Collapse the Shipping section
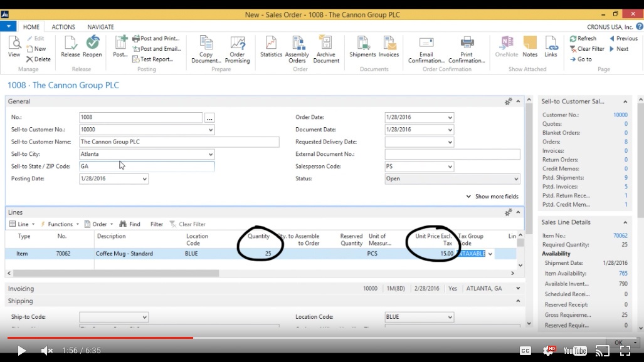The height and width of the screenshot is (362, 644). click(x=518, y=301)
